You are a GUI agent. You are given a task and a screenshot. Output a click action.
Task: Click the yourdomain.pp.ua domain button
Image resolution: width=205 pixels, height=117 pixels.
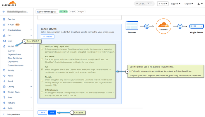[x=47, y=12]
